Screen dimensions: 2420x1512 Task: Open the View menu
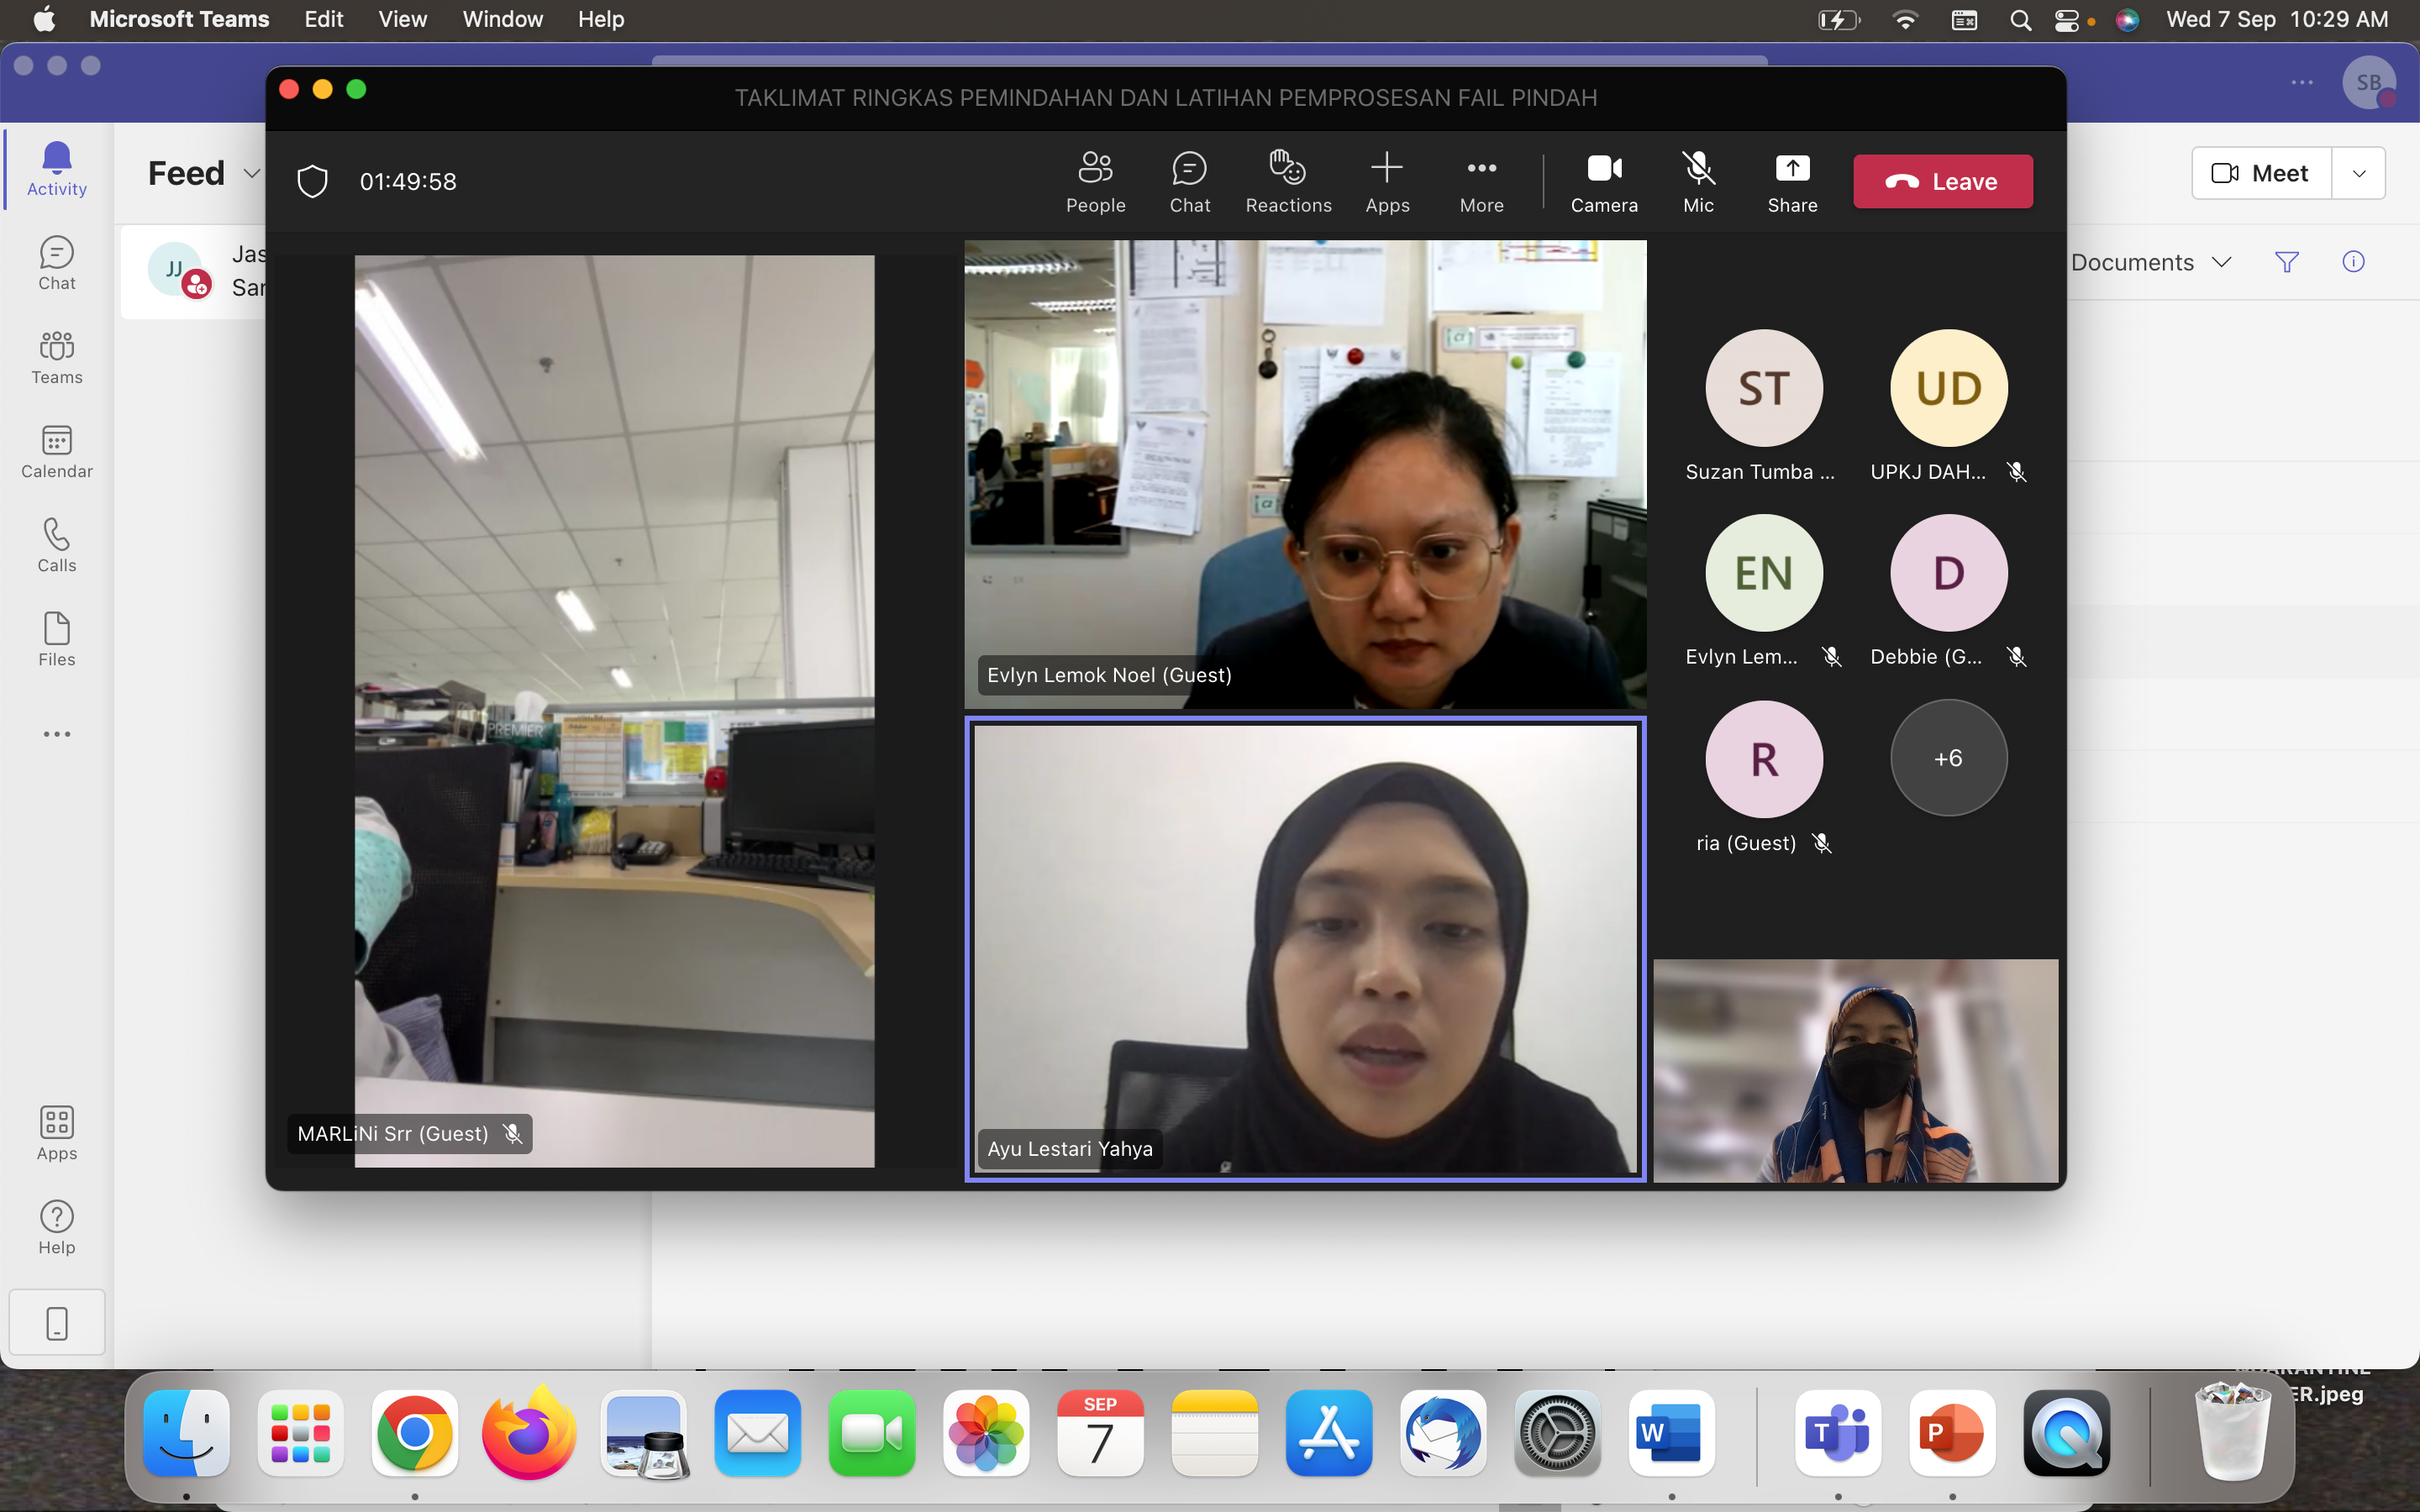[403, 19]
